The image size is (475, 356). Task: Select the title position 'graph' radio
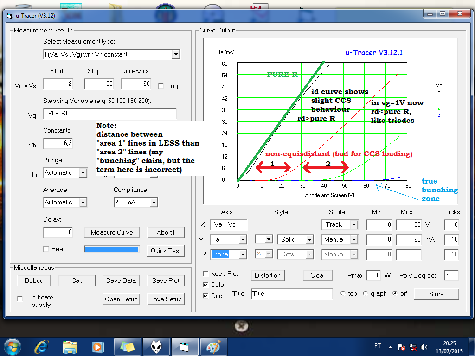(x=366, y=293)
